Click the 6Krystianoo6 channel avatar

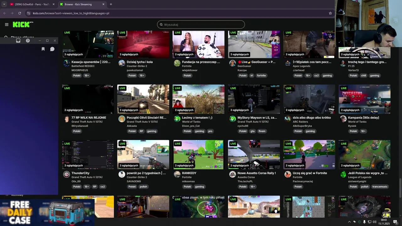(66, 119)
